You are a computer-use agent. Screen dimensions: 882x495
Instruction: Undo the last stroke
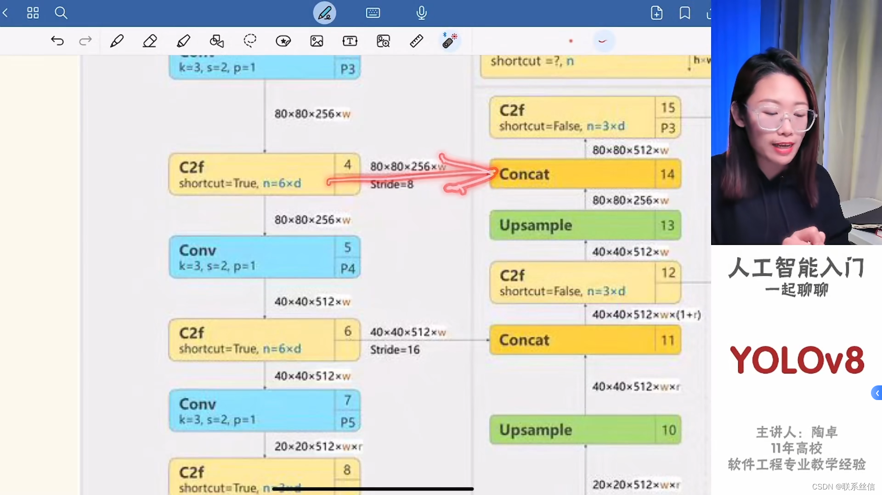[57, 41]
